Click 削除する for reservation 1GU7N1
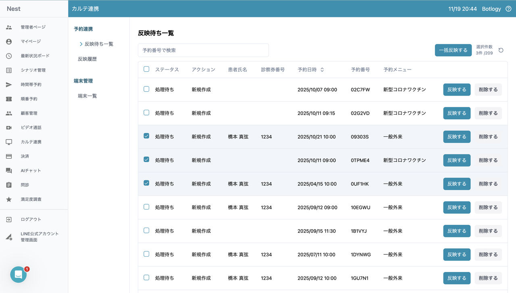 coord(488,278)
